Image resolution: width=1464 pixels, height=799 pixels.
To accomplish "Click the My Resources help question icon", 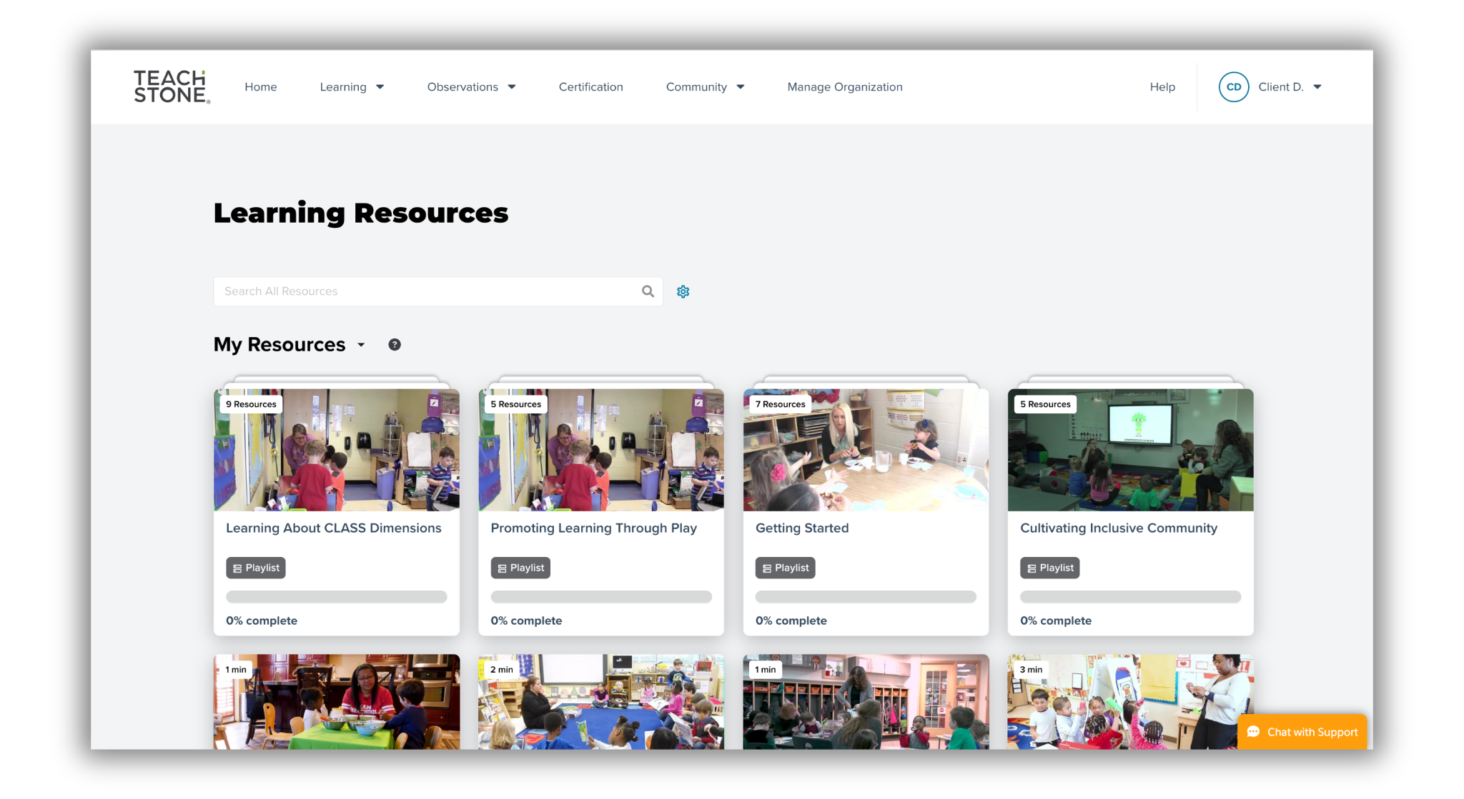I will coord(394,345).
